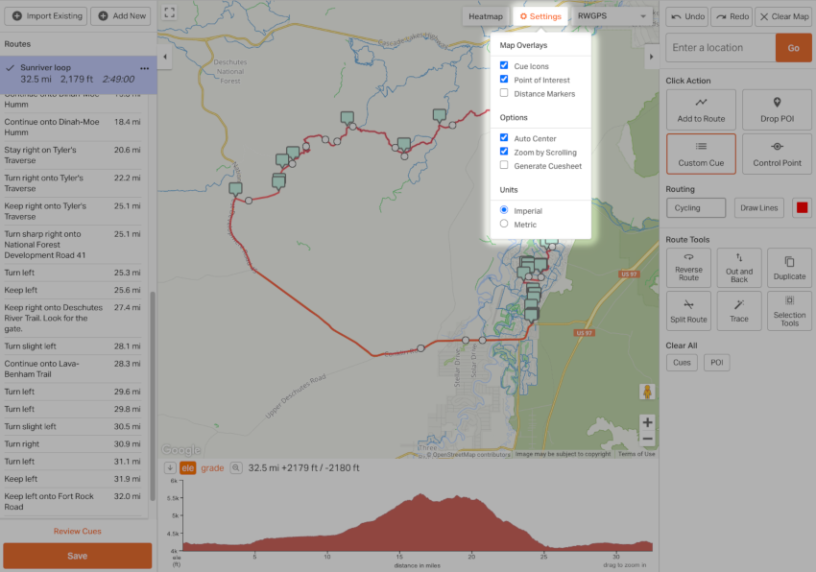This screenshot has height=572, width=816.
Task: Collapse the right panel arrow
Action: point(651,57)
